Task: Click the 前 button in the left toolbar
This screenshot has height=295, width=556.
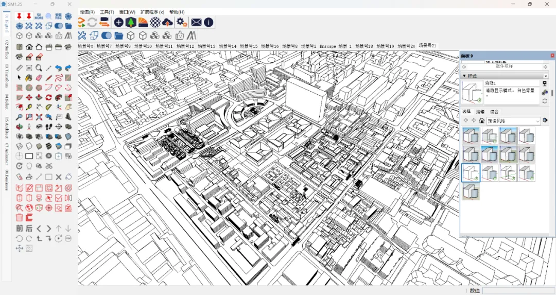Action: pyautogui.click(x=19, y=229)
